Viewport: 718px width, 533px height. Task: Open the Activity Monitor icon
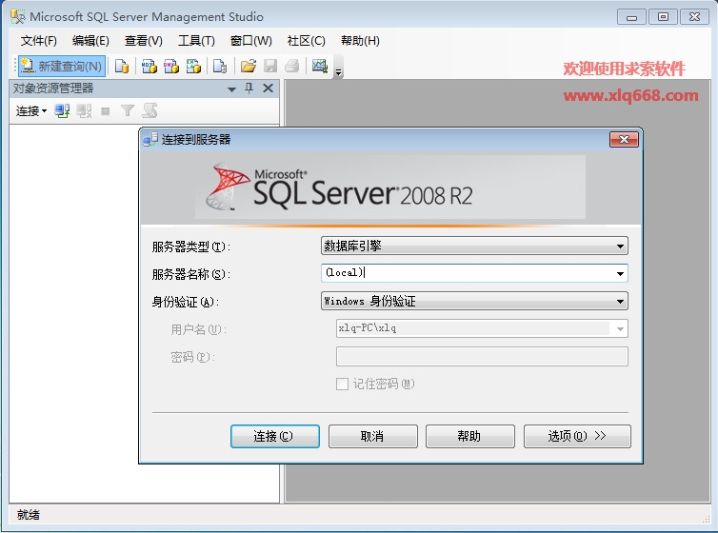coord(320,66)
